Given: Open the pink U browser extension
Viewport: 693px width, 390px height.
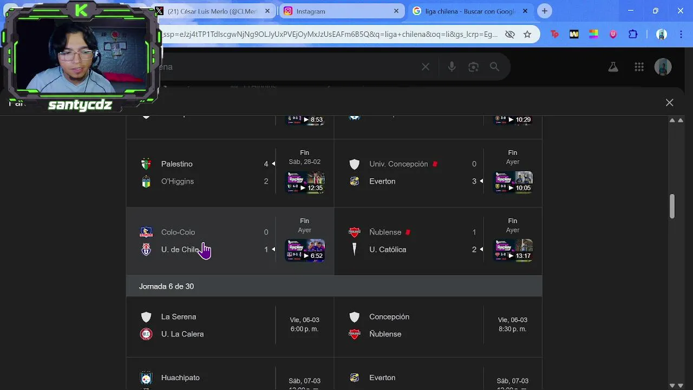Looking at the screenshot, I should pyautogui.click(x=613, y=34).
